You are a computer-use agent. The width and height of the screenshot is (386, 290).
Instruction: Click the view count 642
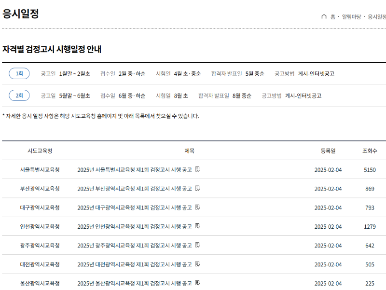[x=370, y=246]
